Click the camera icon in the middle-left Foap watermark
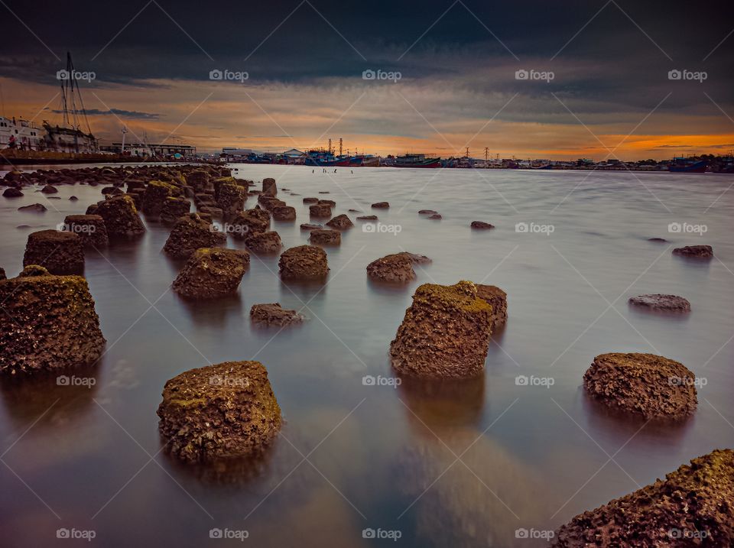 tap(63, 226)
